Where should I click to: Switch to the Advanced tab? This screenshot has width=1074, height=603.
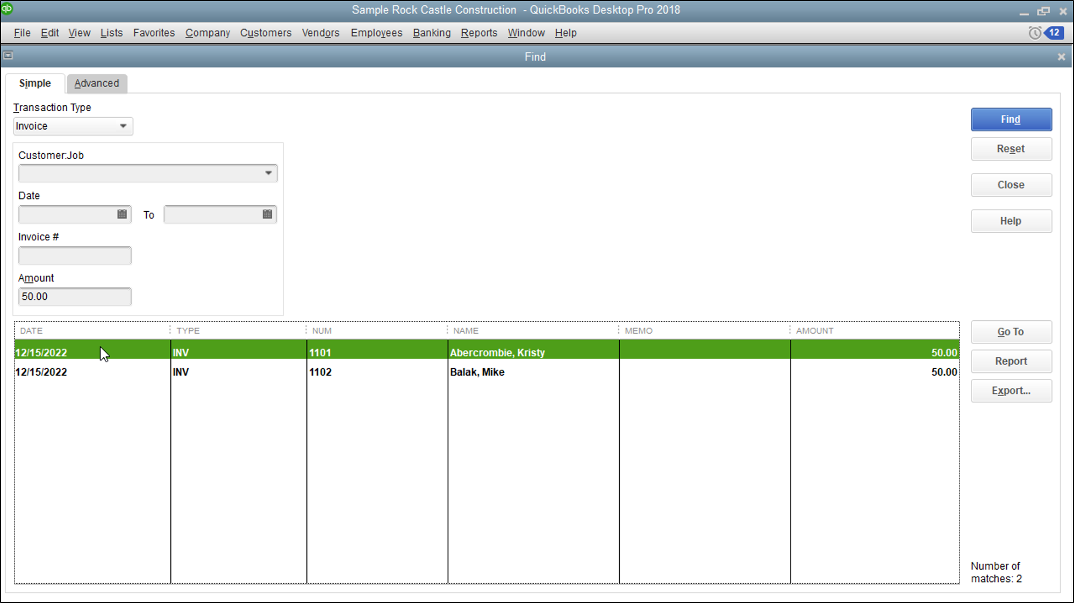97,83
